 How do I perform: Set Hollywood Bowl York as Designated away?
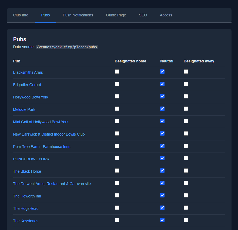point(186,96)
